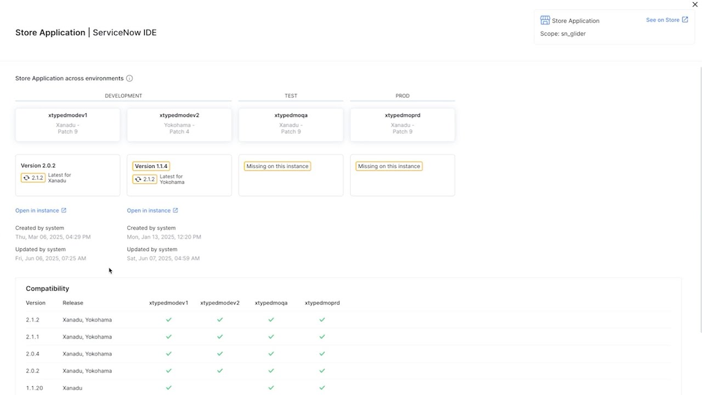Click "Open in instance" under Version 2.0.2

coord(37,210)
